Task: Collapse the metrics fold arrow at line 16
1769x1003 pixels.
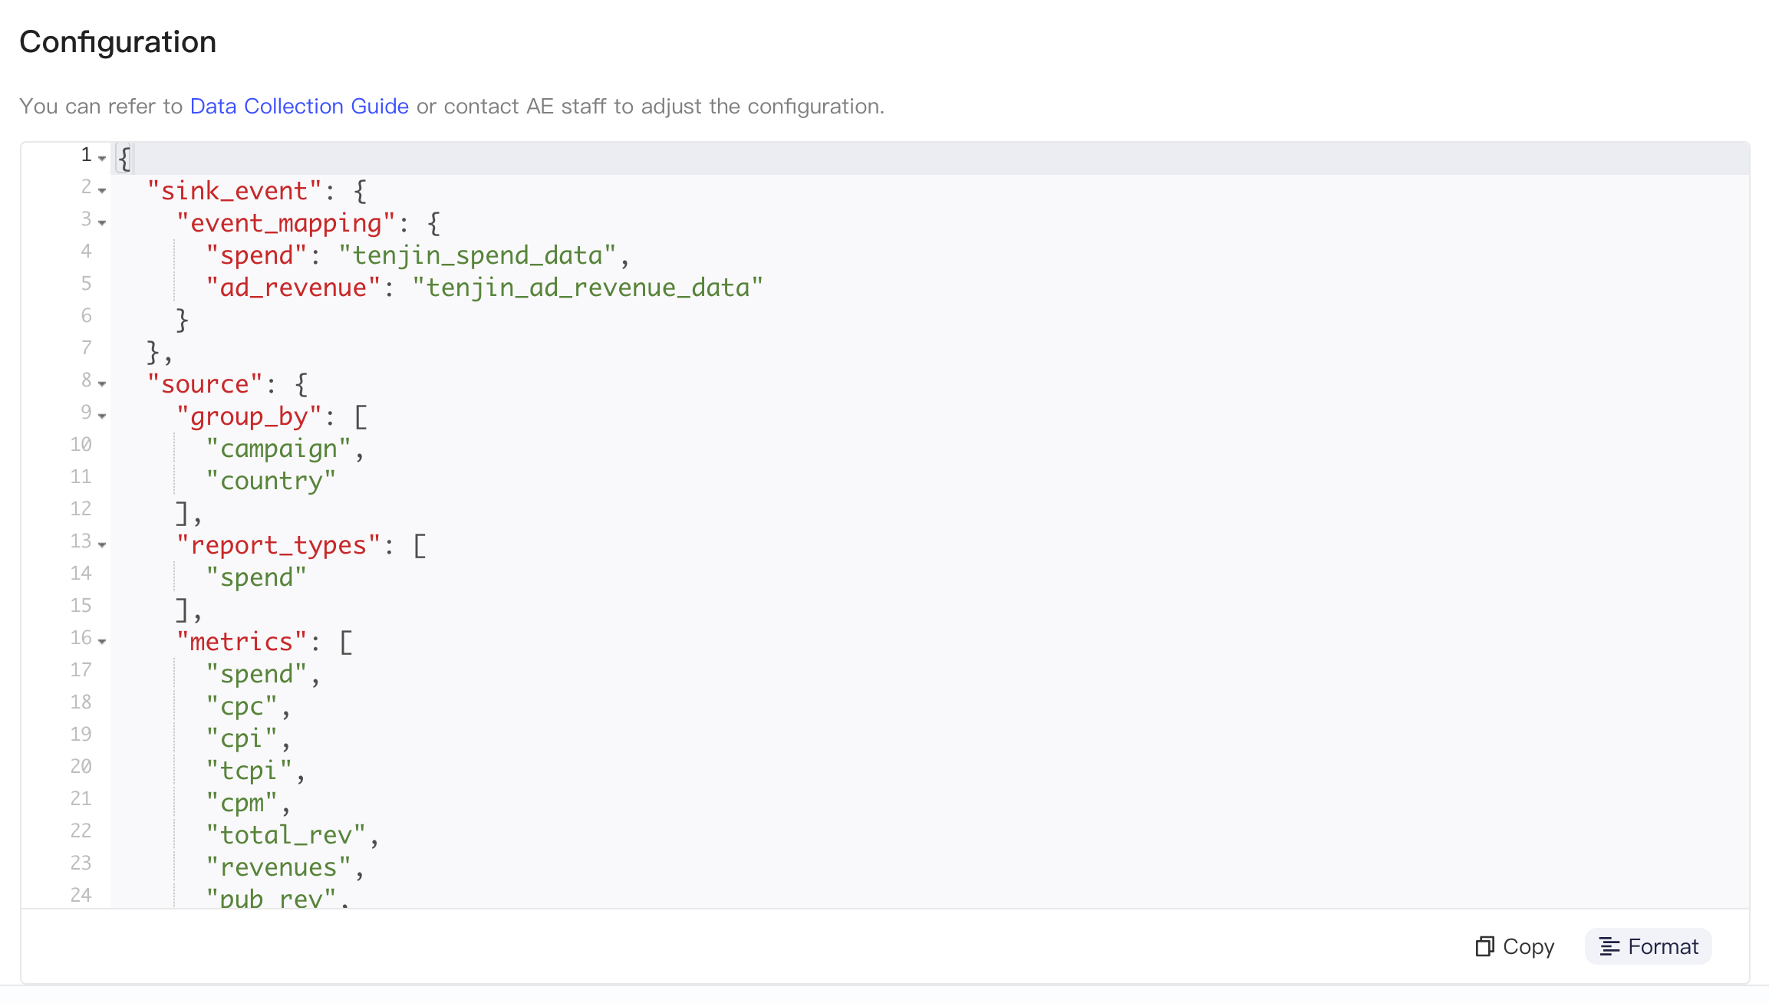Action: pyautogui.click(x=102, y=641)
